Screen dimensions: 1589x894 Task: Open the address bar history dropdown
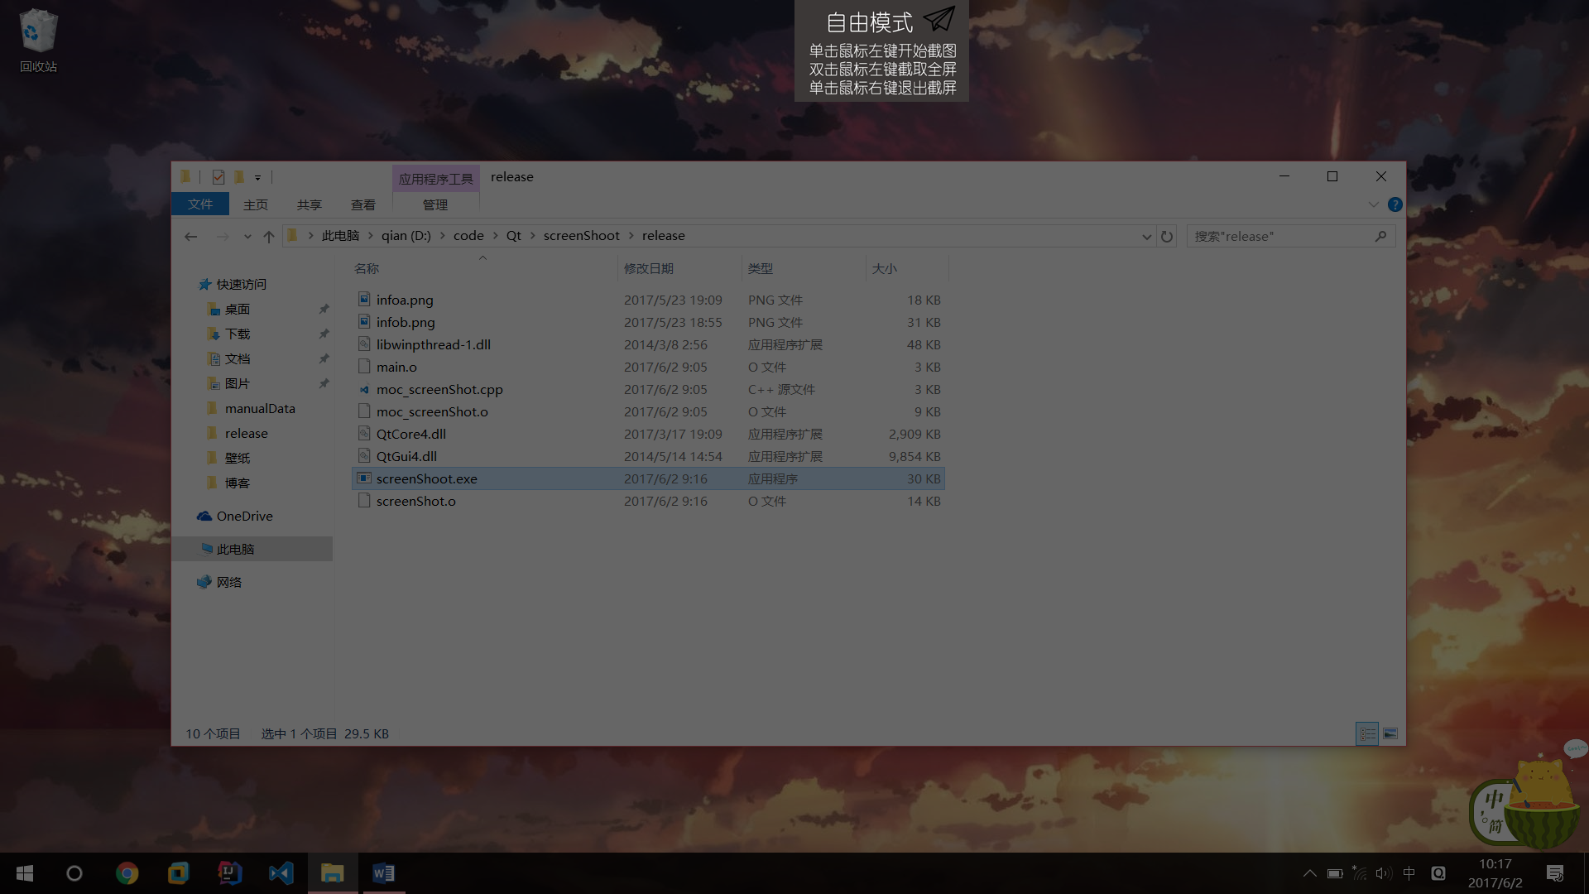1146,237
